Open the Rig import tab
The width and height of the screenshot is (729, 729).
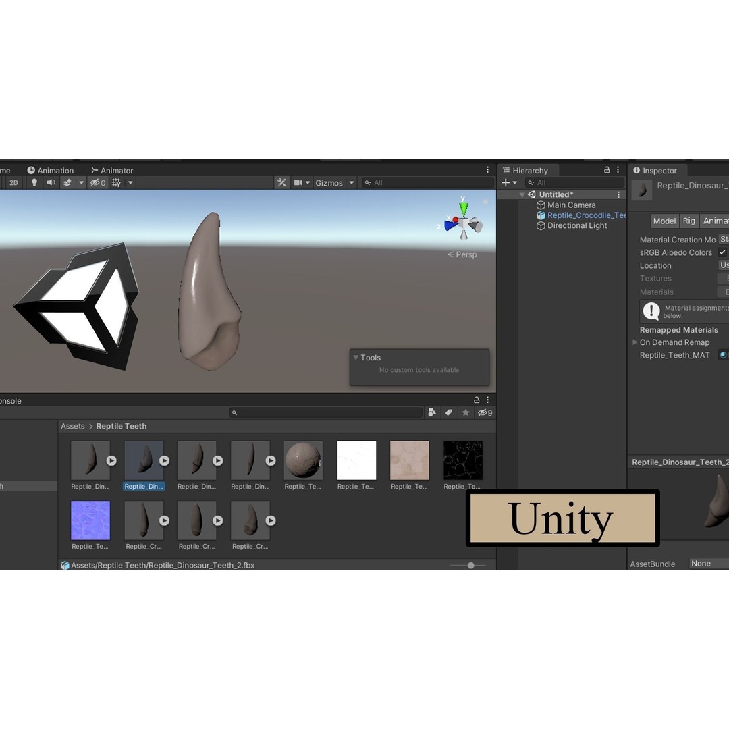688,221
